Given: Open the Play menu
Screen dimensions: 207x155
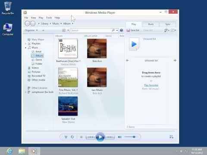Looking at the screenshot, I should click(41, 18).
